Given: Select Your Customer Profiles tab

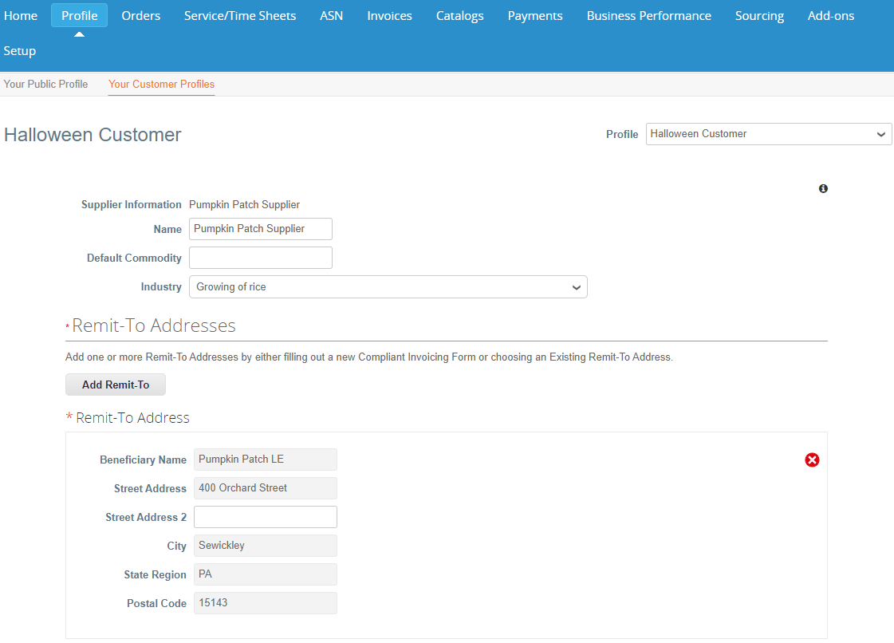Looking at the screenshot, I should [x=161, y=84].
